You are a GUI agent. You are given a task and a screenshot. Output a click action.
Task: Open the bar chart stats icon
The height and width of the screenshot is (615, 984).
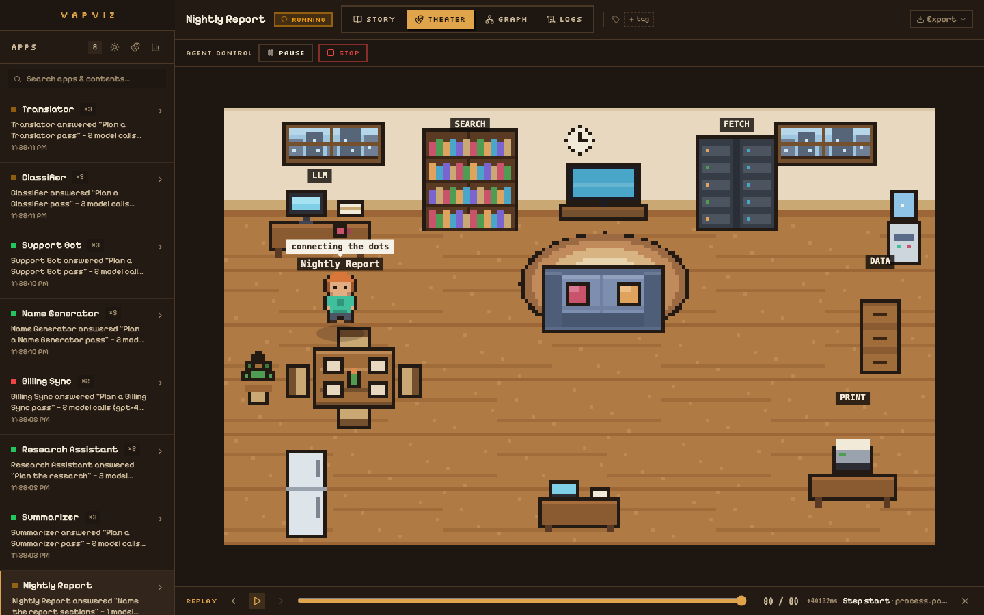155,47
